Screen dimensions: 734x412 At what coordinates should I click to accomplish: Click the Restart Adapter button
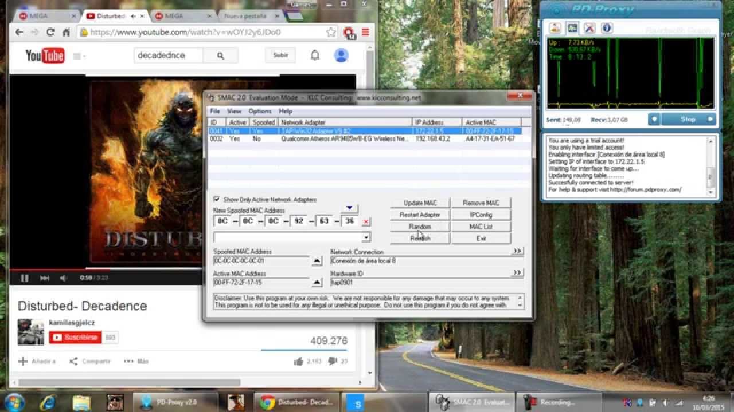pos(420,215)
